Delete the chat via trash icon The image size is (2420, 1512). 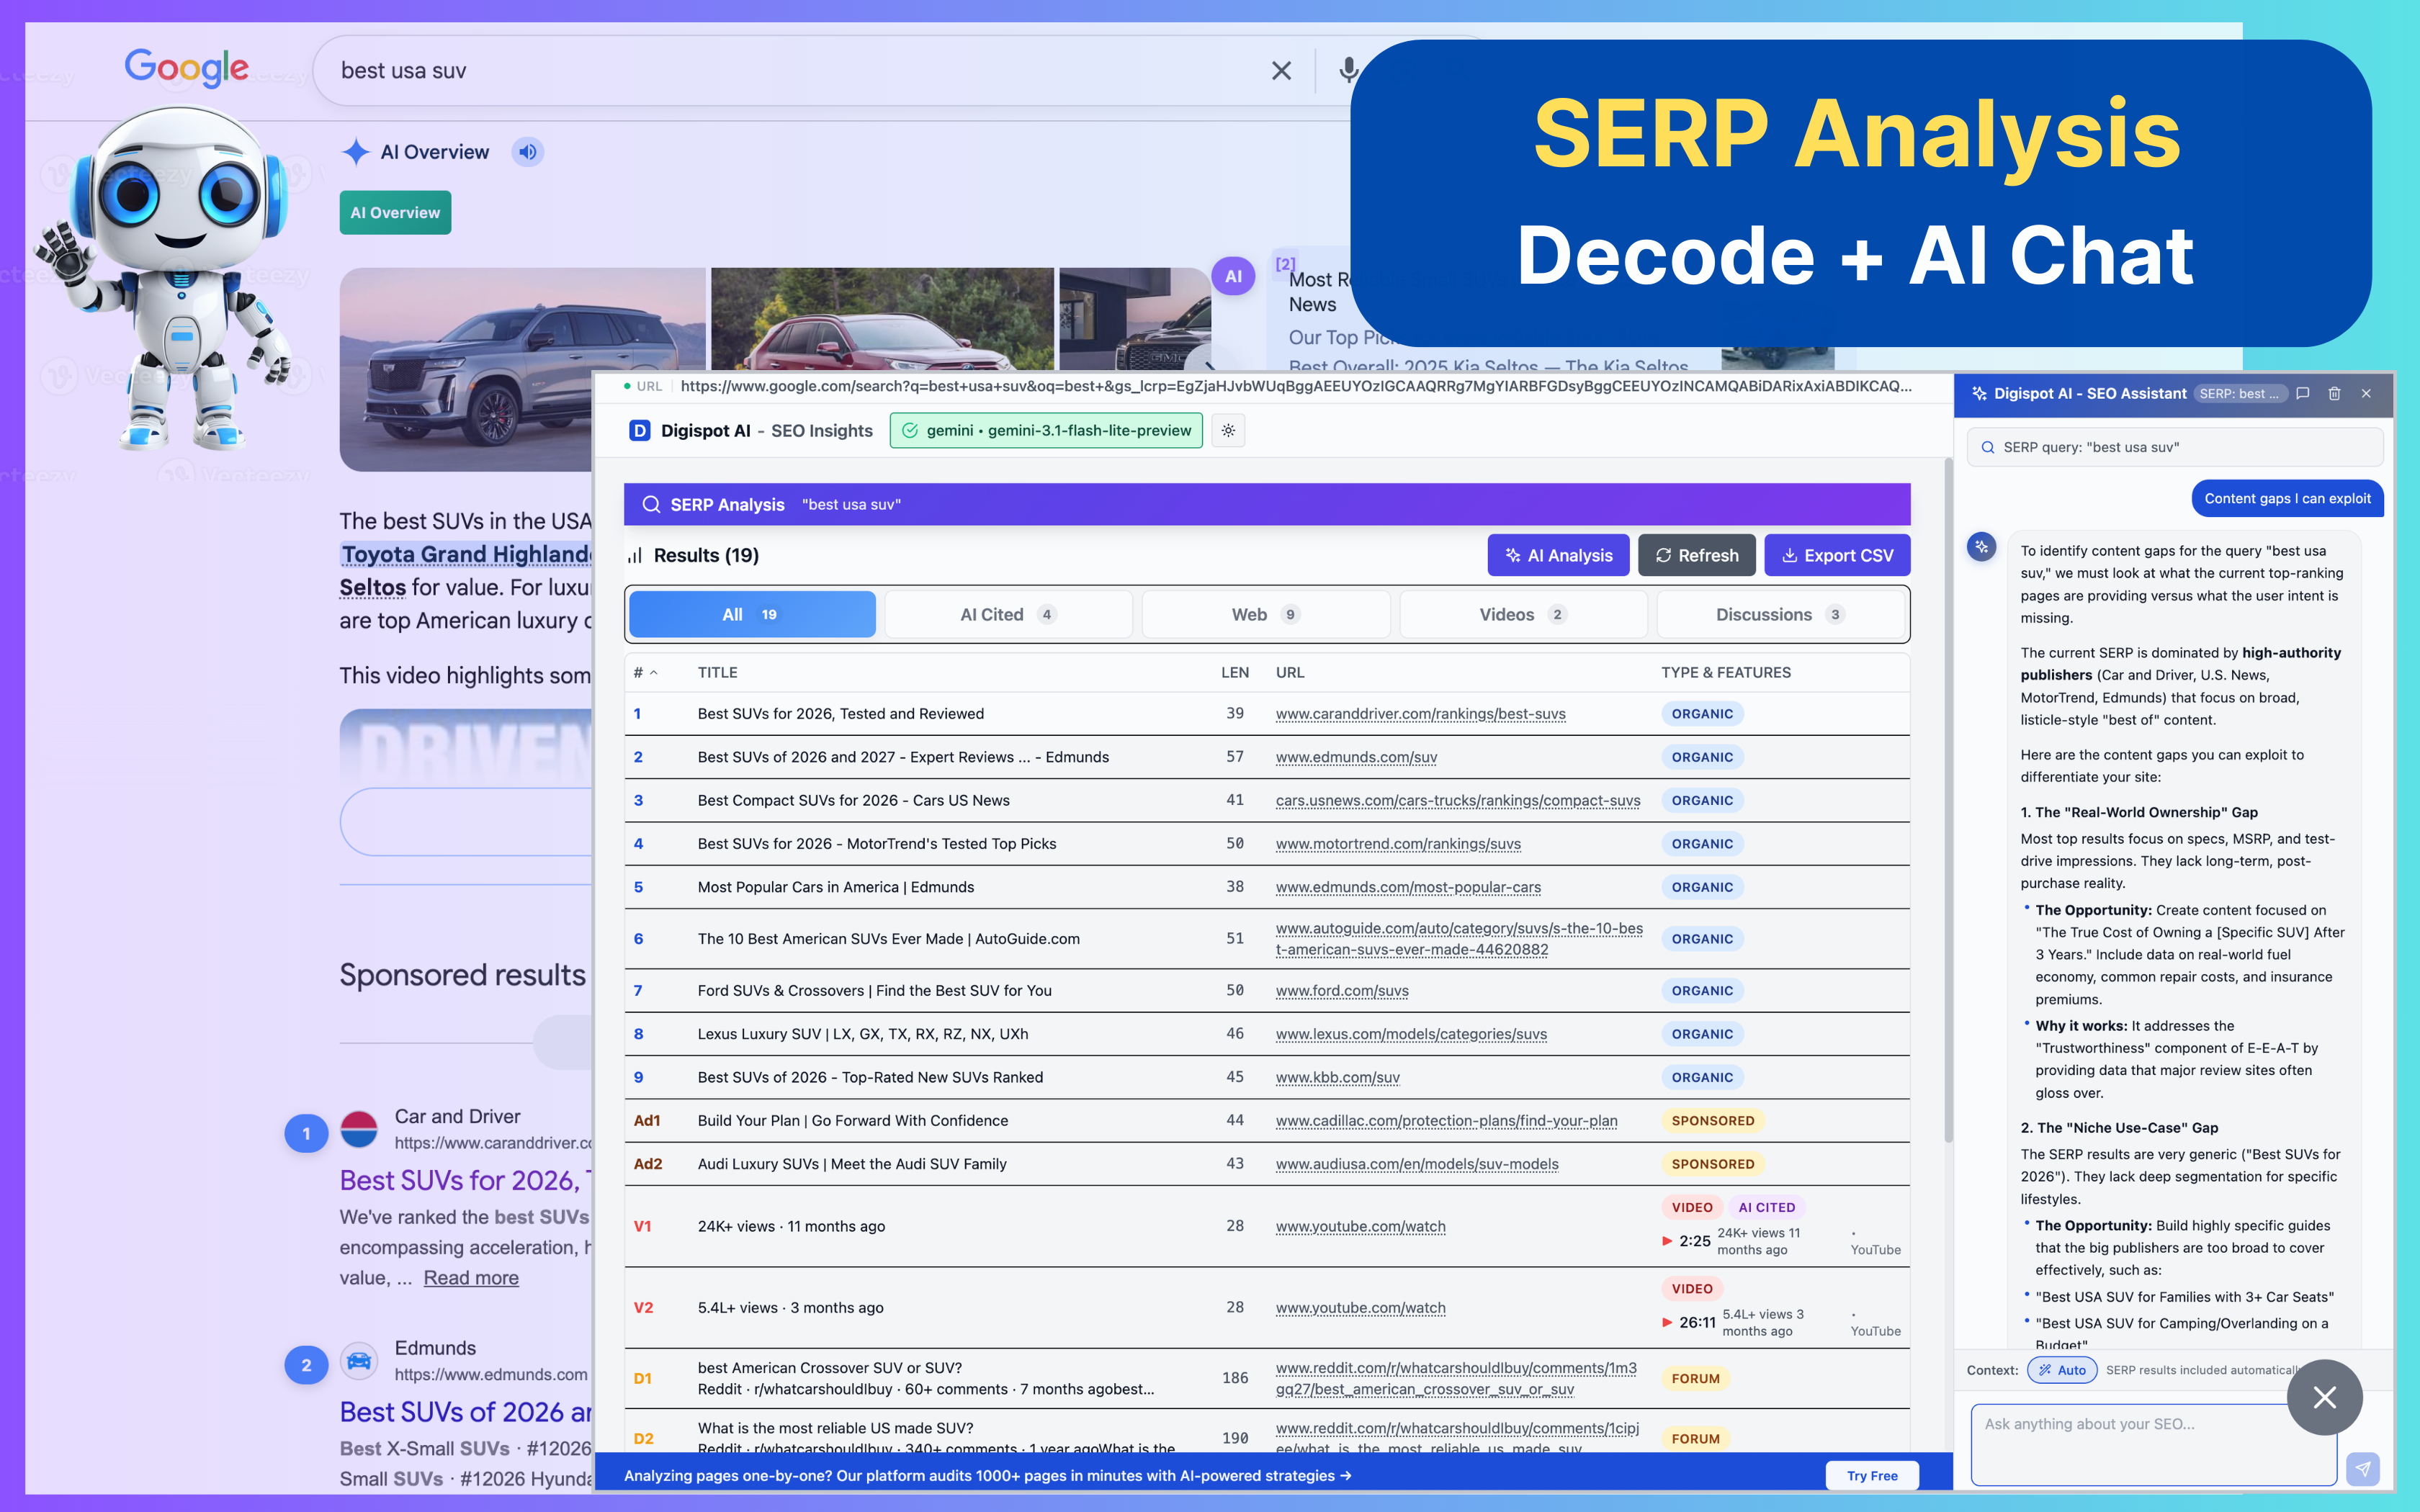[x=2335, y=393]
